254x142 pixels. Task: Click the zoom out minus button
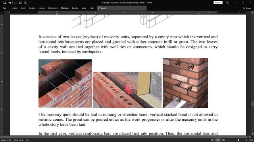[227, 140]
